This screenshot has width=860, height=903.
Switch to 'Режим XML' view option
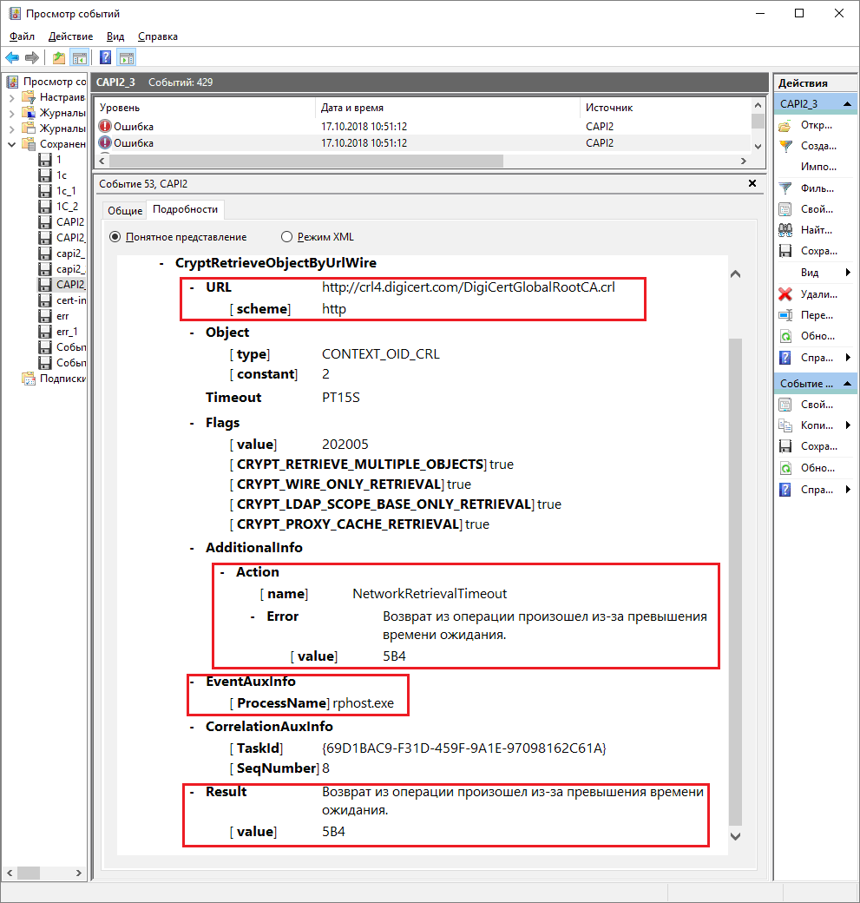point(287,237)
